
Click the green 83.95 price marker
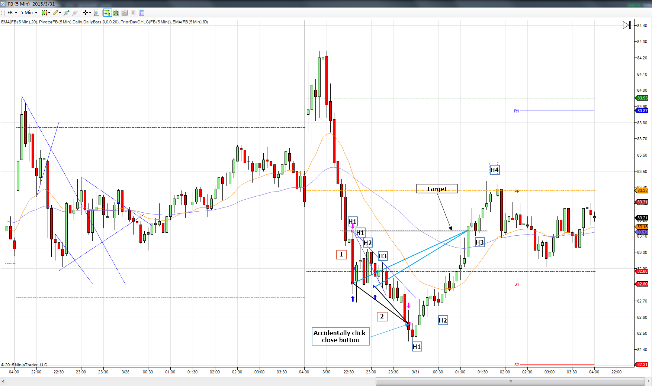click(x=642, y=98)
